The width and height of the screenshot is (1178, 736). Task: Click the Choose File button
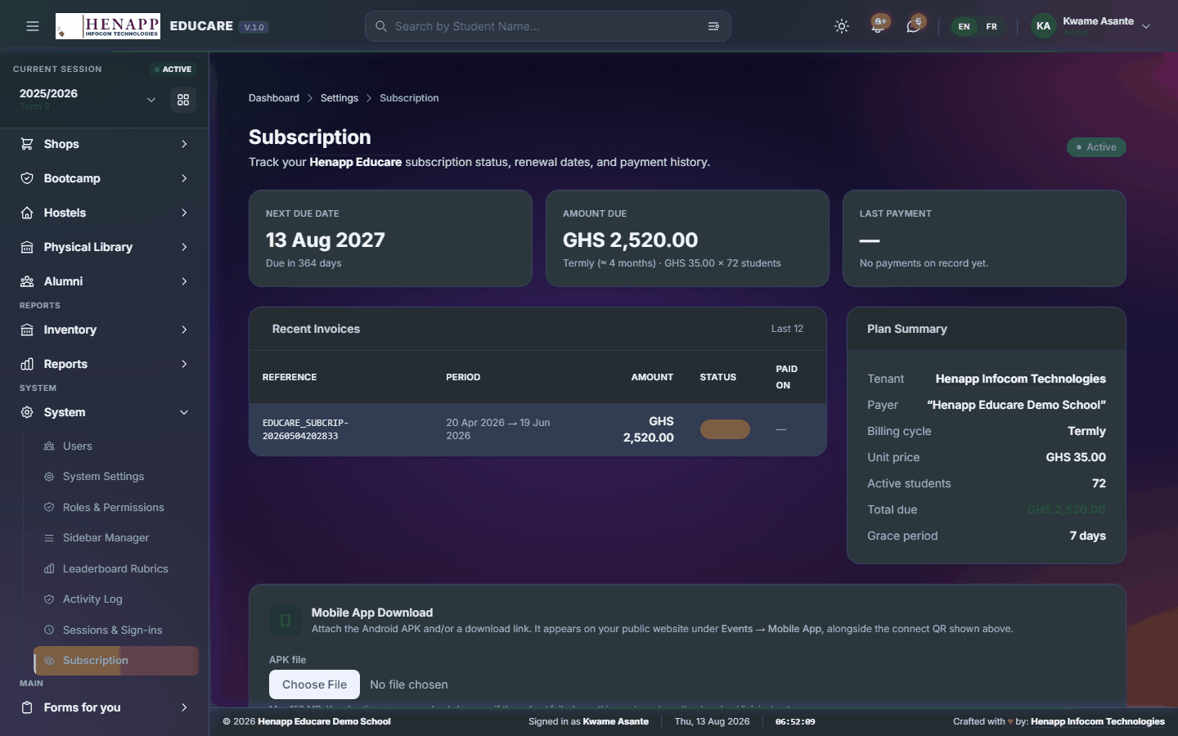(x=314, y=684)
